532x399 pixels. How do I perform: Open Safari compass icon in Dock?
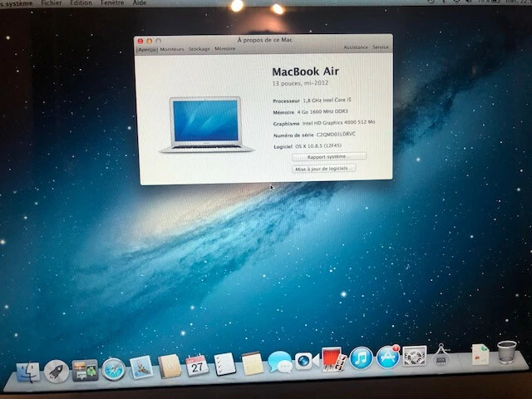click(114, 369)
